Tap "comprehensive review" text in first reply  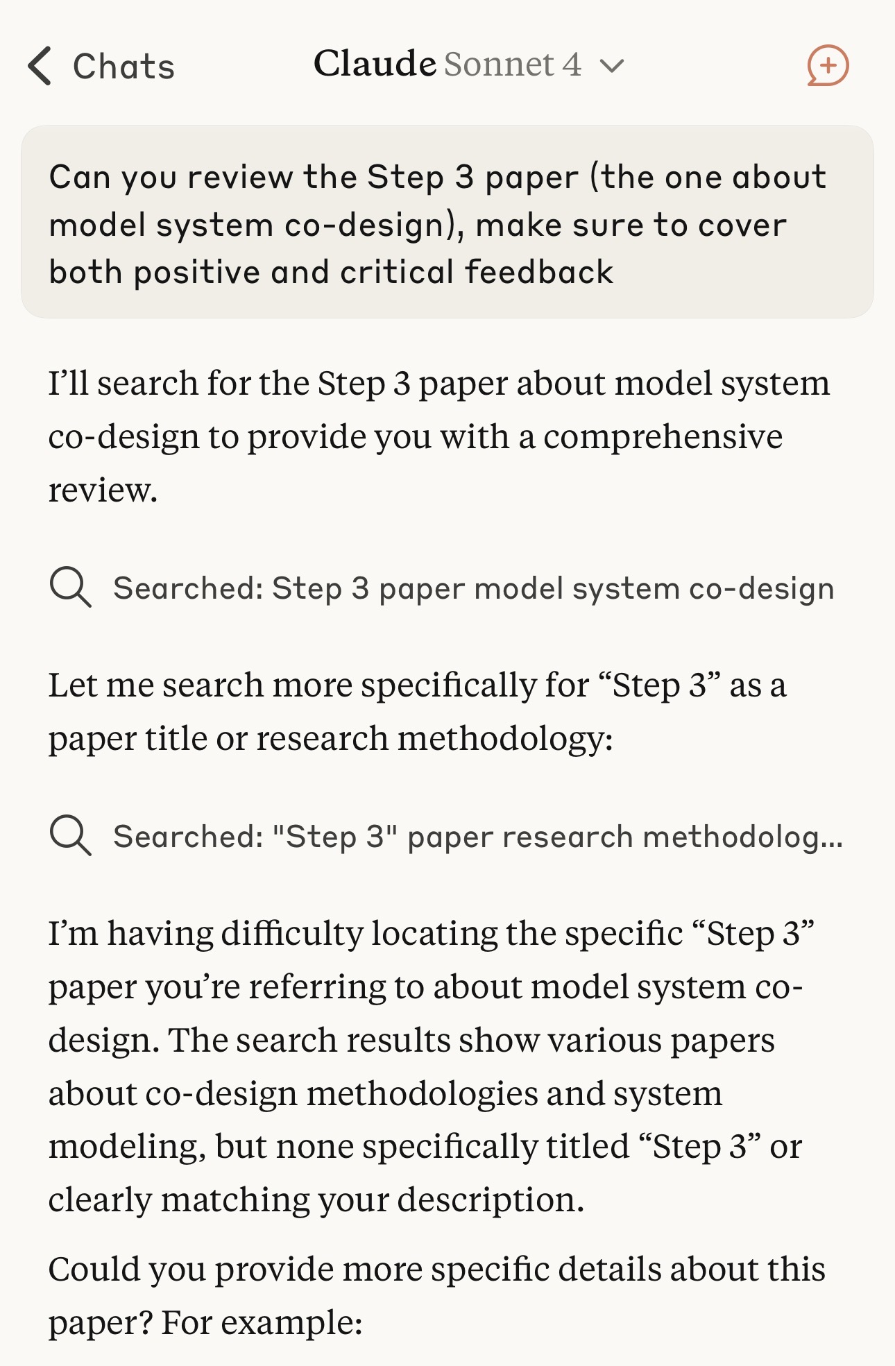tap(416, 463)
